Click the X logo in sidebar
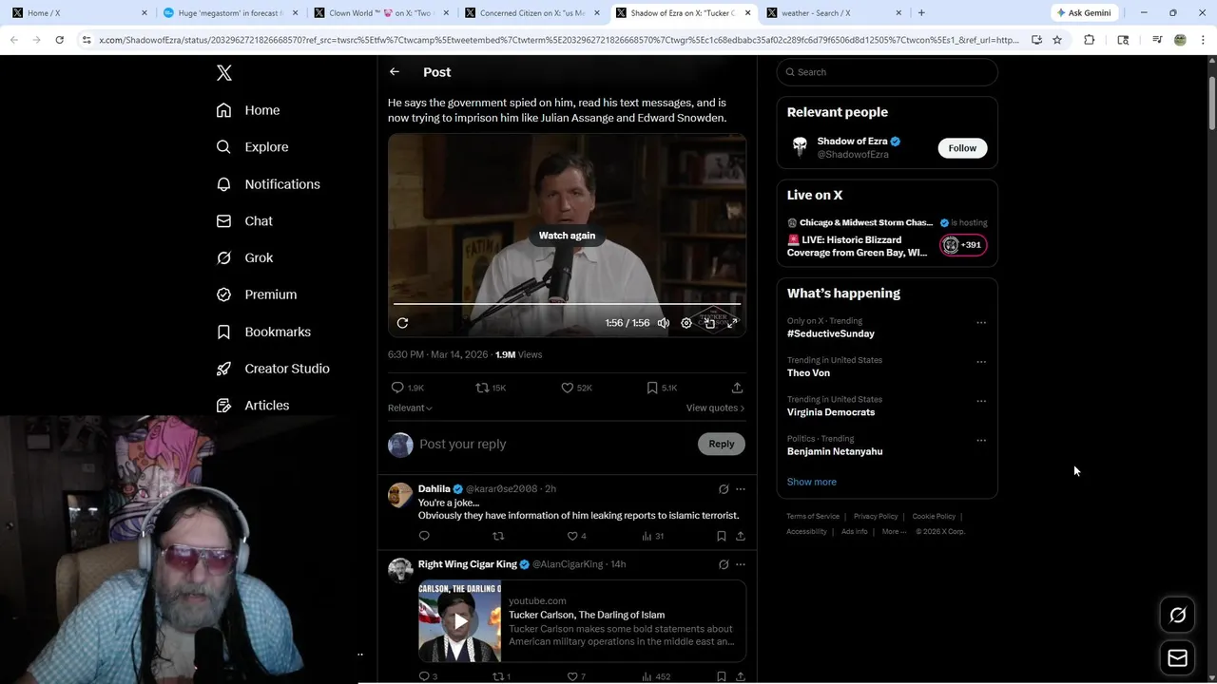The image size is (1217, 684). coord(224,73)
